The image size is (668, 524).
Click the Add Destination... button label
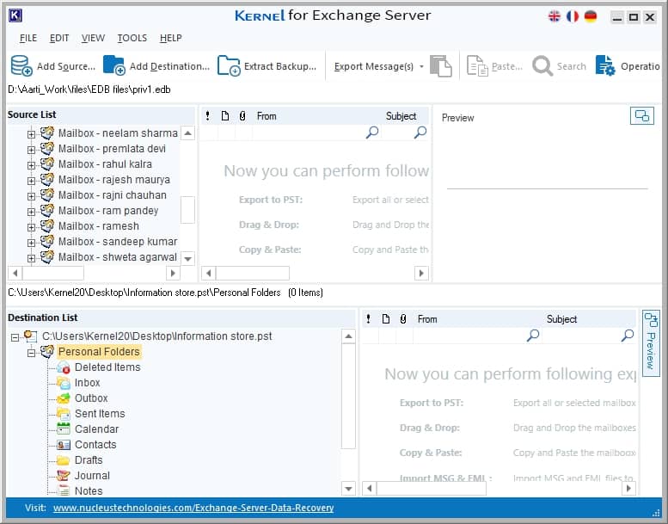click(x=169, y=66)
